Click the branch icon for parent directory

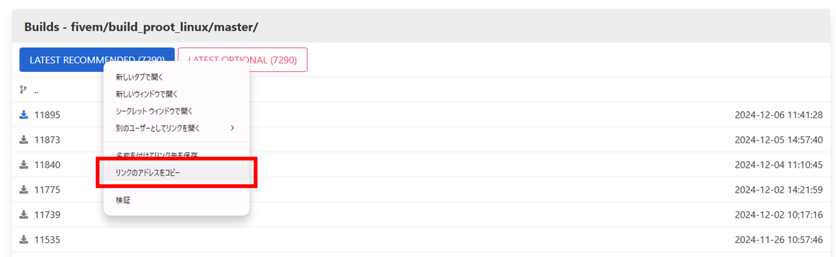pos(23,89)
